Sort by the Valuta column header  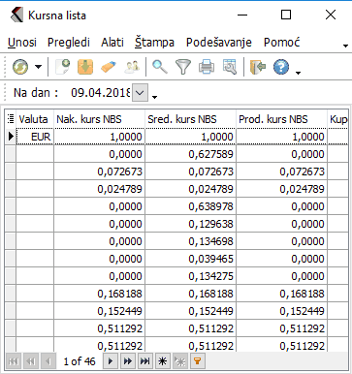pos(35,119)
